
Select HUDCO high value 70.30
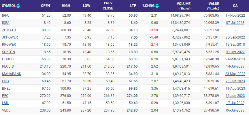tap(66, 59)
